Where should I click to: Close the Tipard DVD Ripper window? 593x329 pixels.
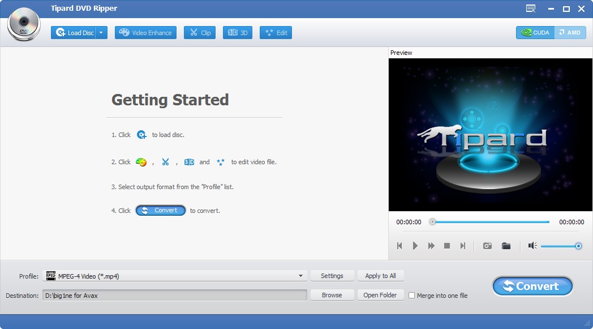click(581, 8)
